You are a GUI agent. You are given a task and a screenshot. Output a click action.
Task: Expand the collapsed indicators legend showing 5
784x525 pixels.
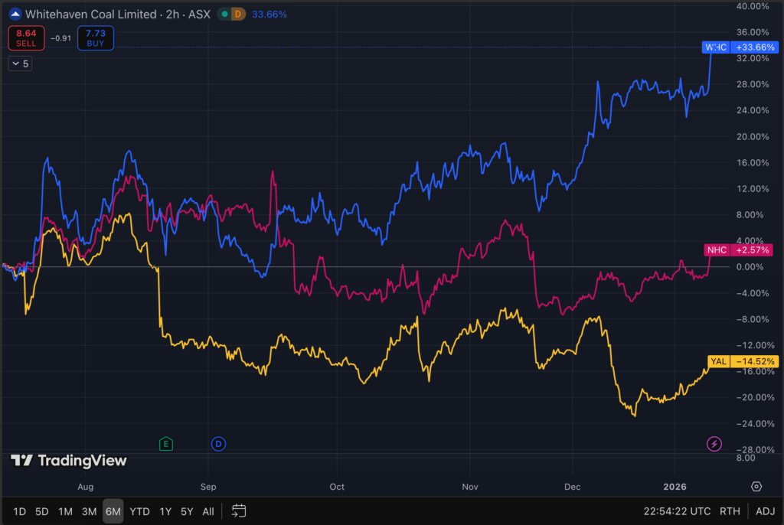pyautogui.click(x=20, y=64)
